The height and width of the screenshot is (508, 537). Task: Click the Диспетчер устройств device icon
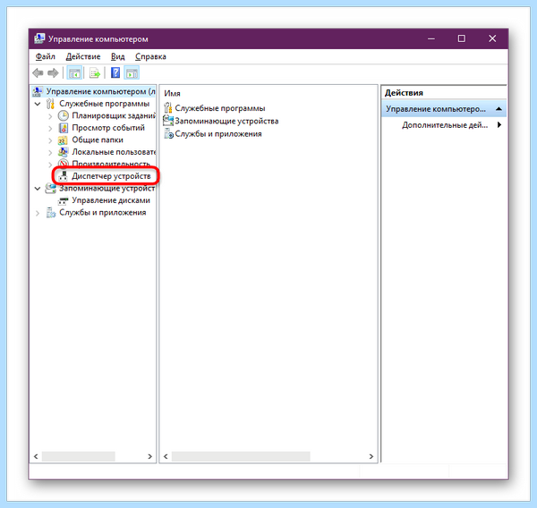tap(63, 176)
